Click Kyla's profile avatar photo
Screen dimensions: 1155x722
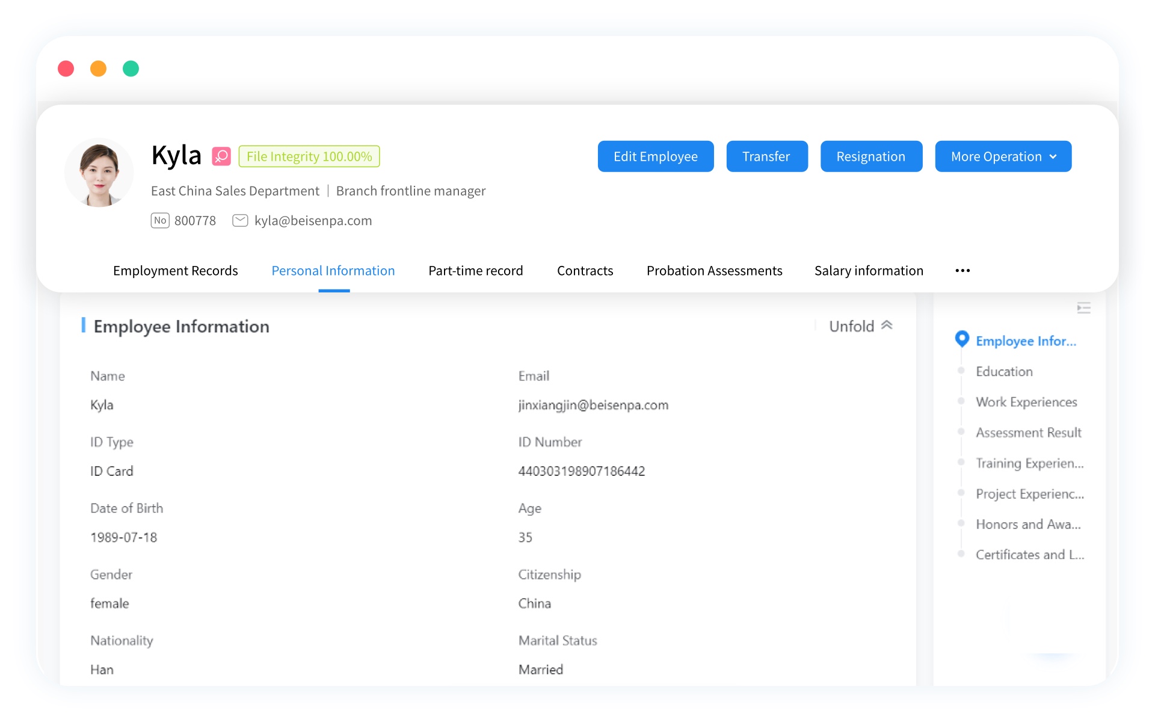(99, 173)
